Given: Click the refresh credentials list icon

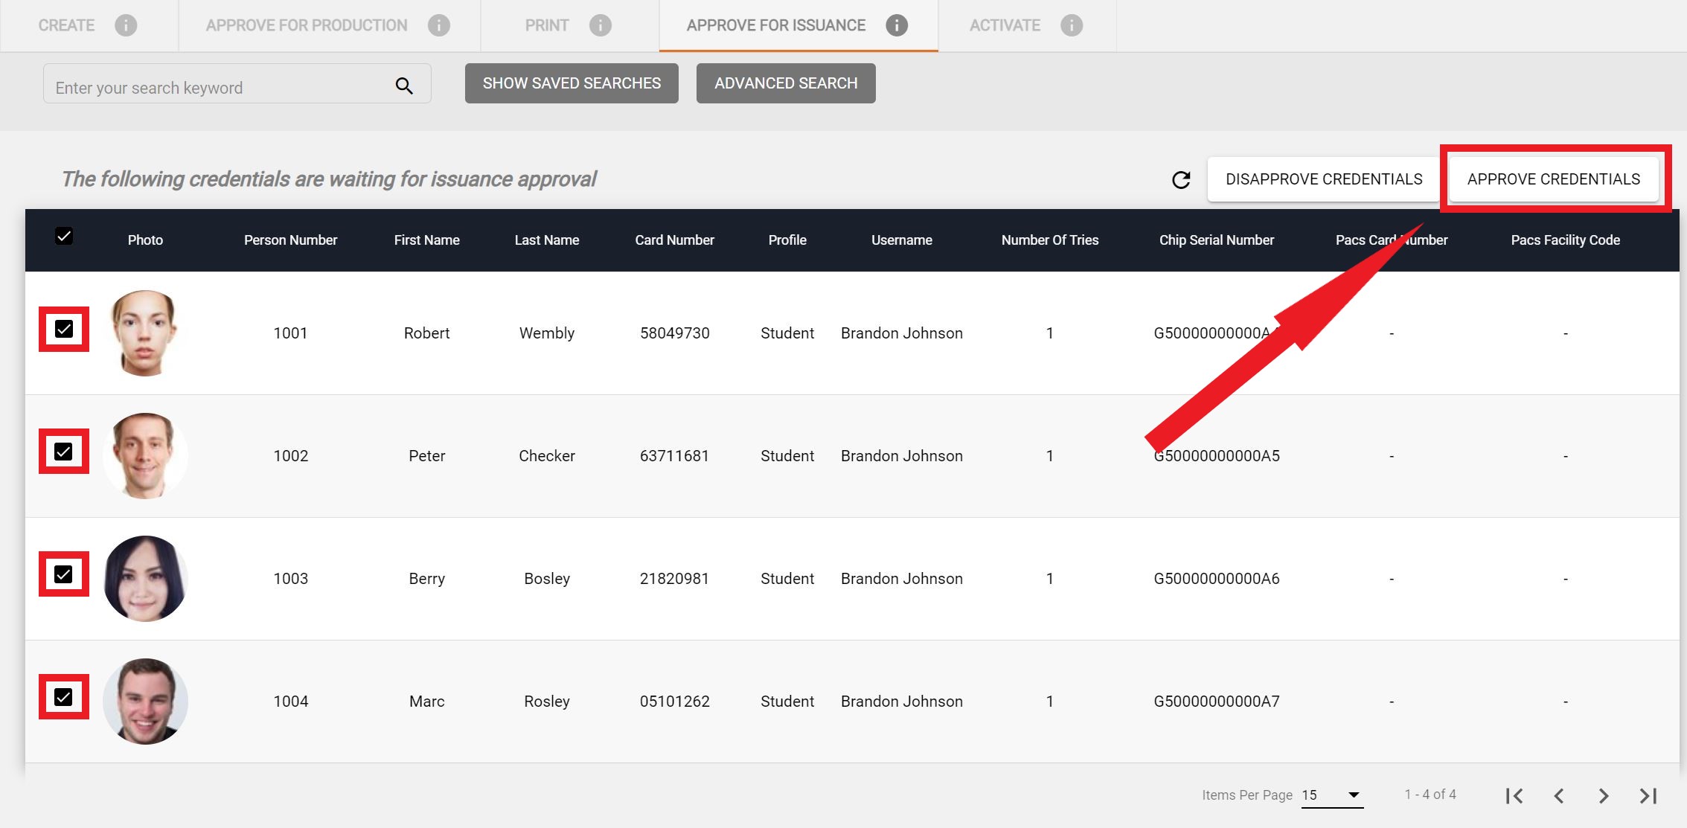Looking at the screenshot, I should coord(1181,179).
